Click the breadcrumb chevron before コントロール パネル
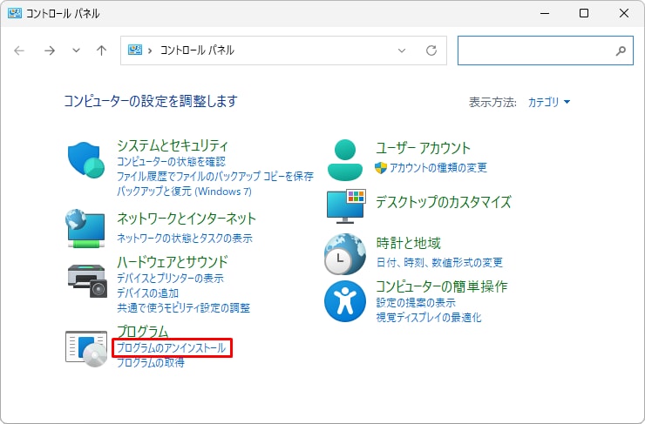The width and height of the screenshot is (645, 424). point(150,50)
